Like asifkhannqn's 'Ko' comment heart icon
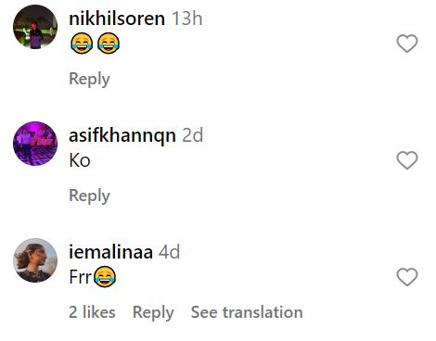 (x=407, y=160)
